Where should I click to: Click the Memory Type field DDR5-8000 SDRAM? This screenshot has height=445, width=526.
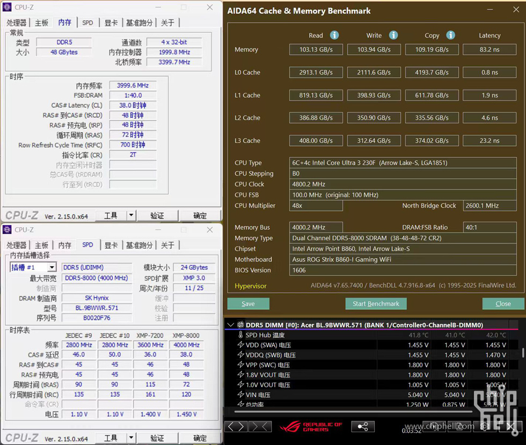[x=403, y=238]
